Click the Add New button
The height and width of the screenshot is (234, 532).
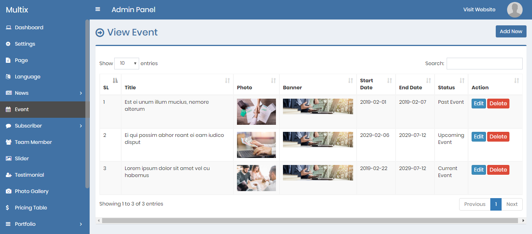click(x=511, y=31)
